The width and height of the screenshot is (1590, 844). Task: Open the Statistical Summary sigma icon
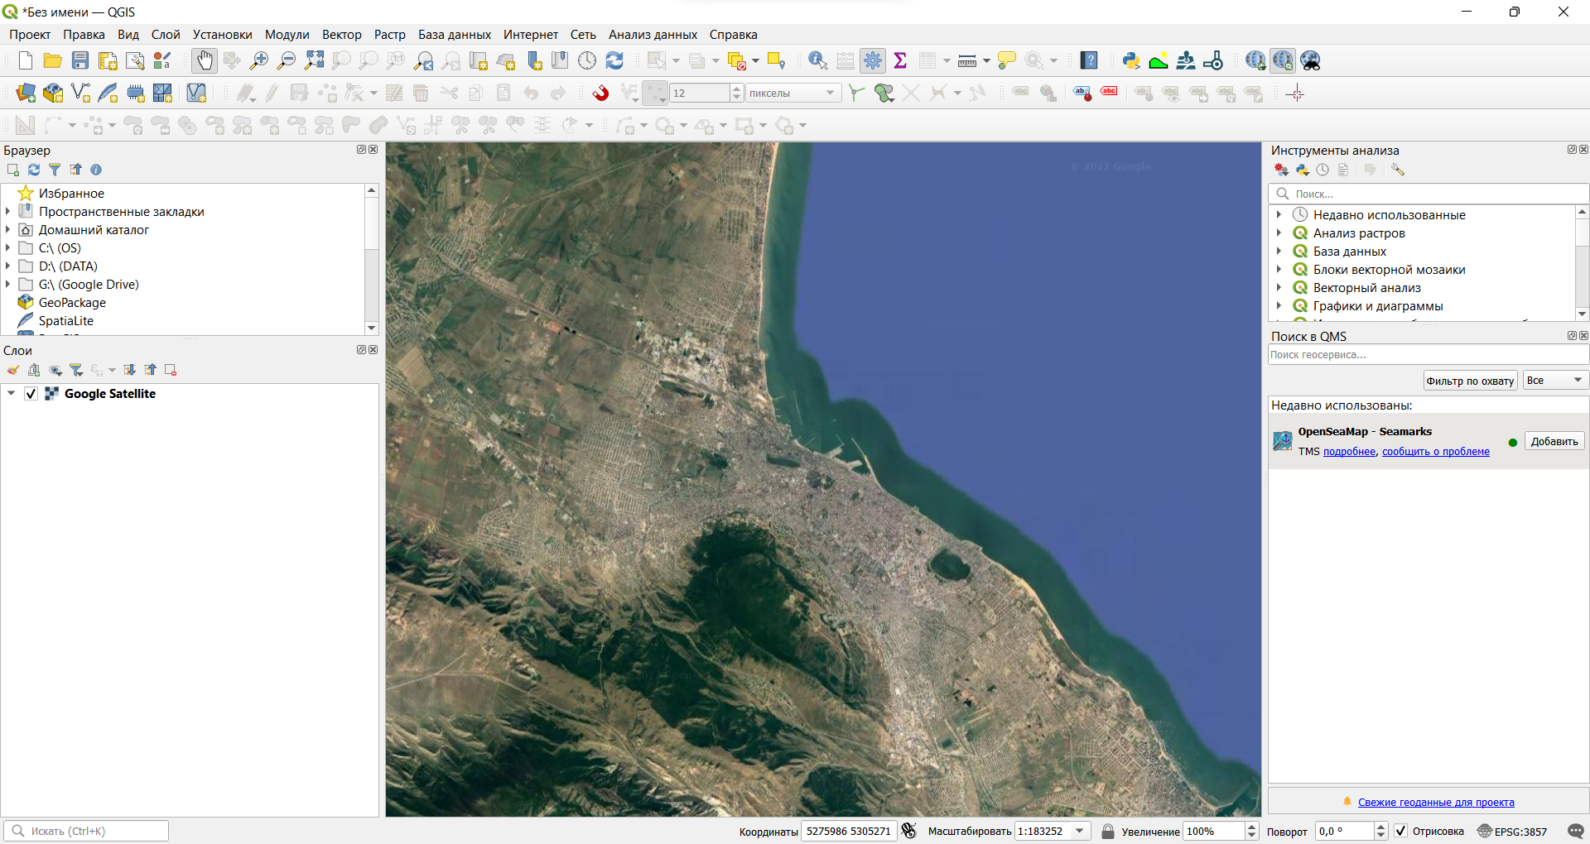(900, 60)
